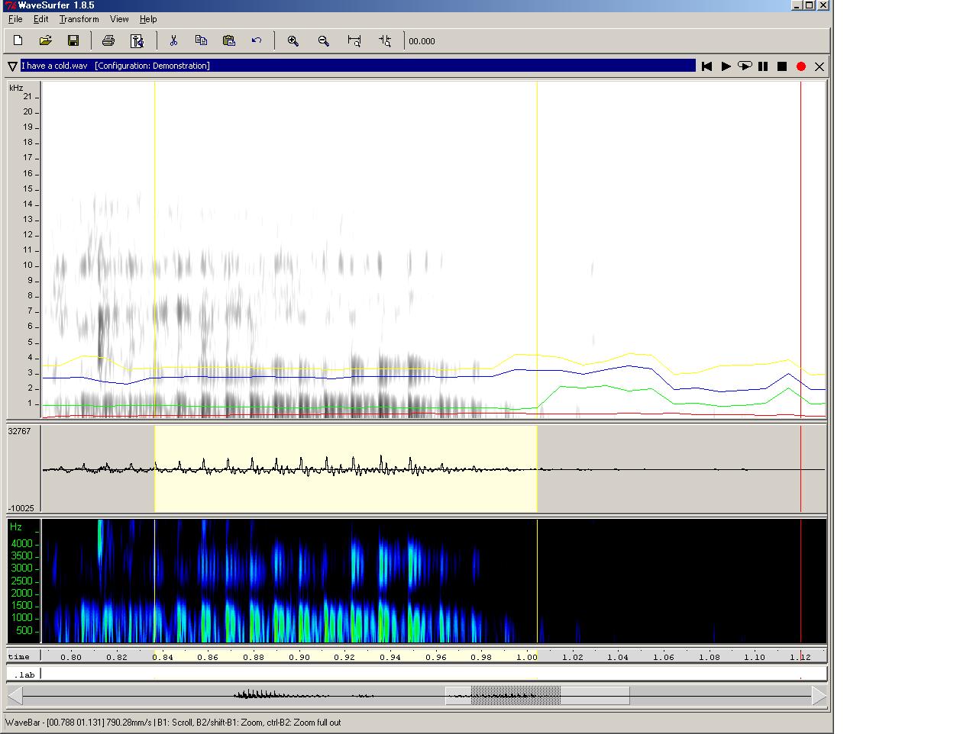The width and height of the screenshot is (973, 734).
Task: Click the right scroll arrow of WaveBar
Action: 819,696
